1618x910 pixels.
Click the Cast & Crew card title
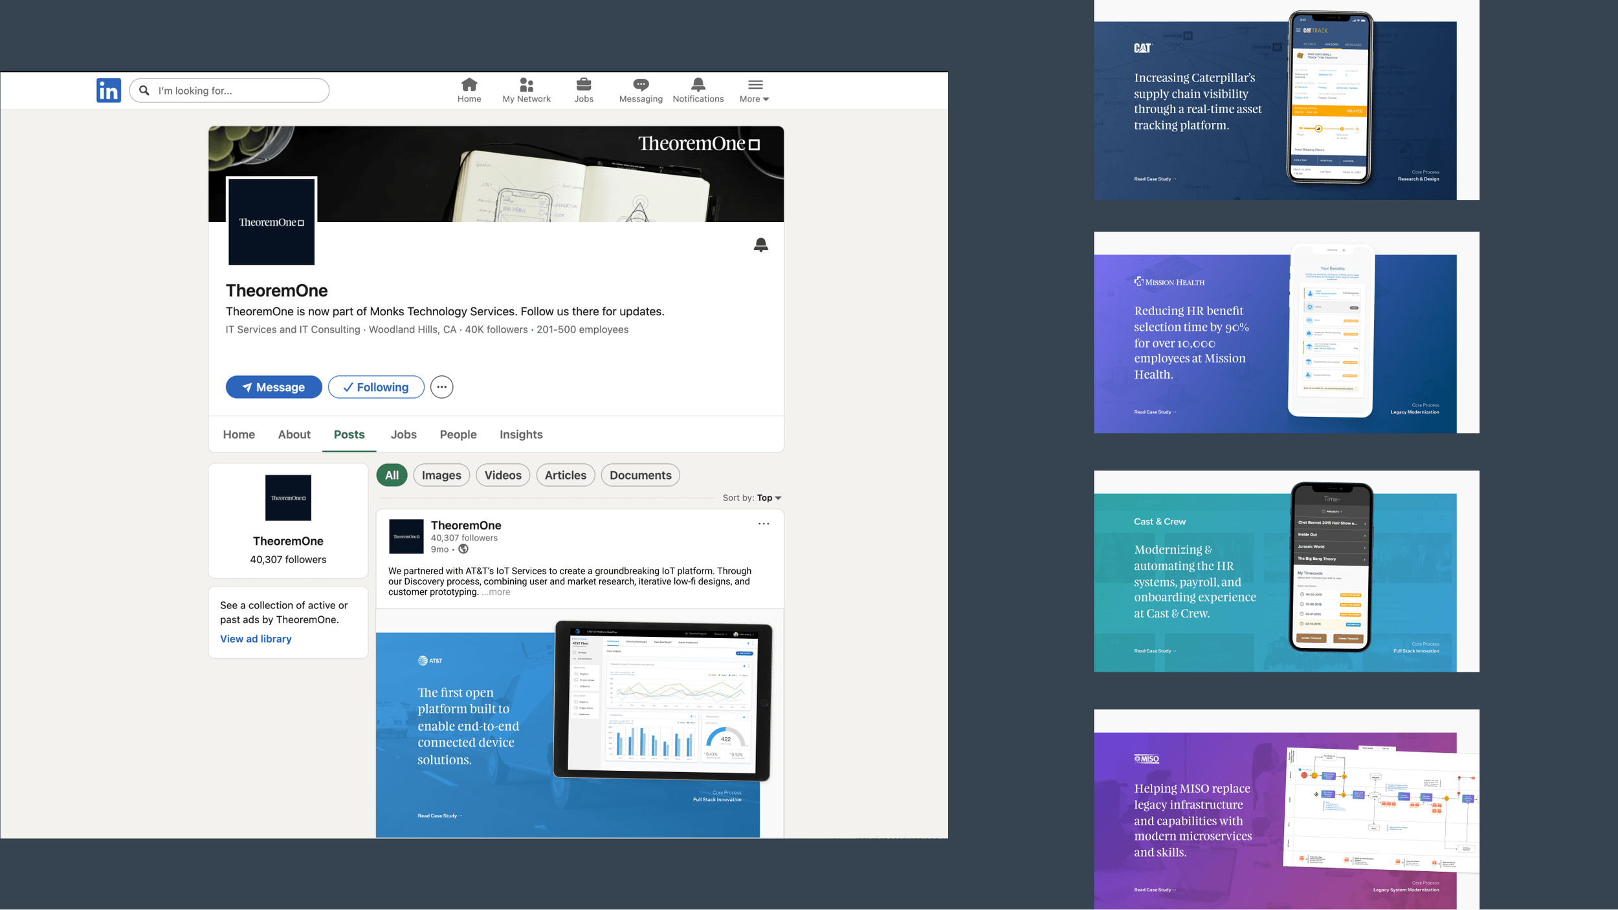[1160, 522]
